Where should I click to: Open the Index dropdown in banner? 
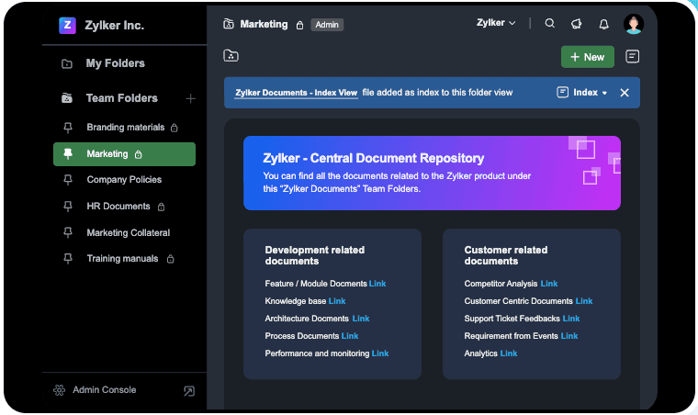(582, 93)
